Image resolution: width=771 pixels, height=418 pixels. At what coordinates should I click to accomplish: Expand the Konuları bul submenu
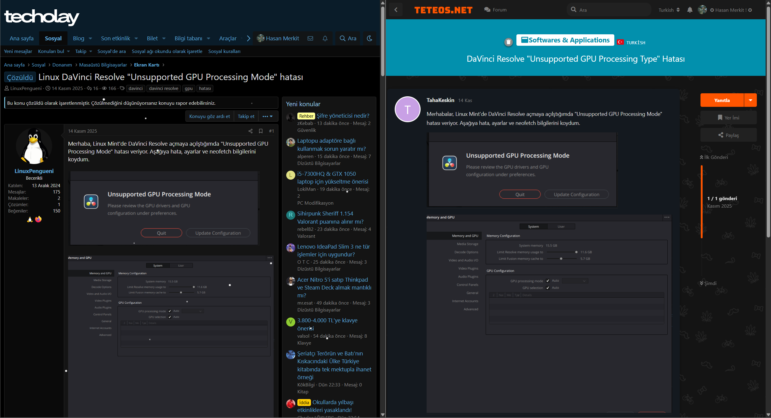coord(68,51)
